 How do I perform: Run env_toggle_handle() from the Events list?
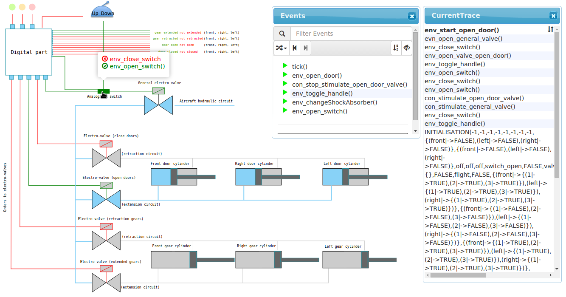click(322, 93)
